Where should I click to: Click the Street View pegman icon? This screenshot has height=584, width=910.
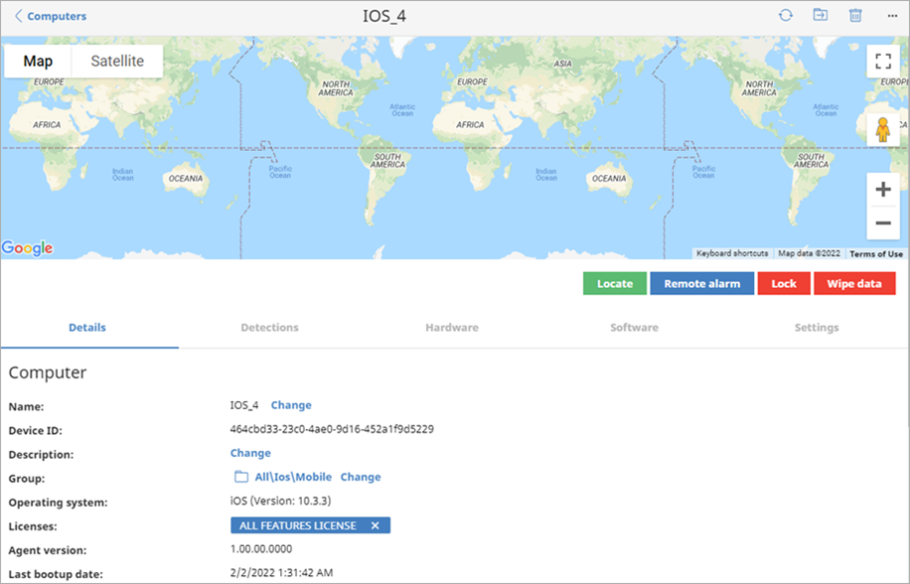click(883, 130)
